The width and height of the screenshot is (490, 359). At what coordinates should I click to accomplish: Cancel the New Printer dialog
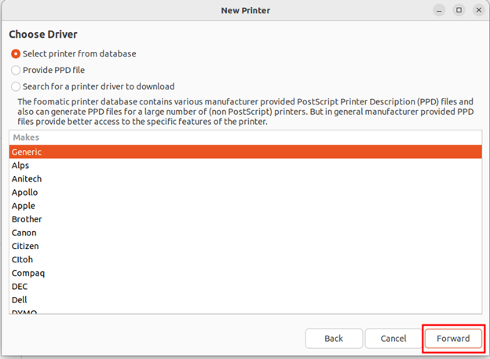(393, 339)
